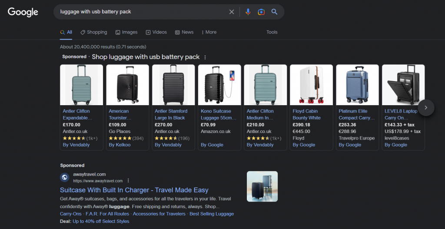This screenshot has width=445, height=229.
Task: Click into the search query field
Action: click(x=139, y=12)
